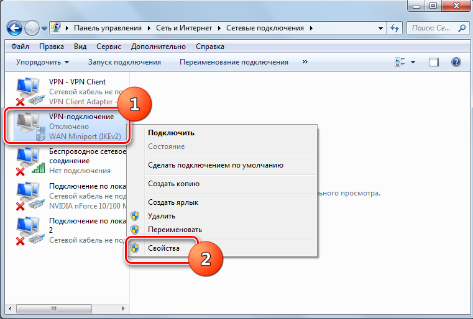This screenshot has height=319, width=473.
Task: Choose Свойства in context menu
Action: [x=164, y=248]
